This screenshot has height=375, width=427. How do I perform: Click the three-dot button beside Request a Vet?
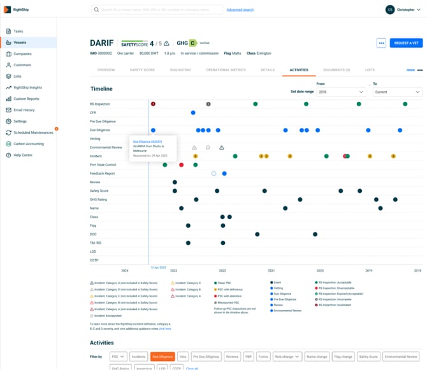[381, 43]
